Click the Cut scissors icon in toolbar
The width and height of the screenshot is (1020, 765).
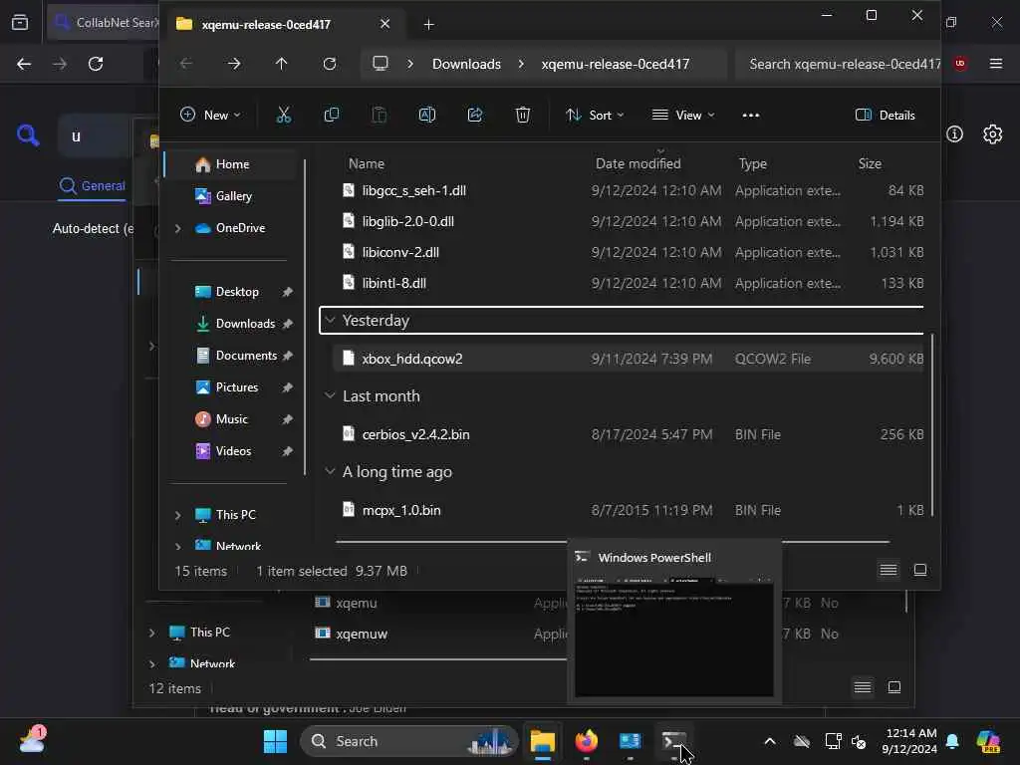(283, 116)
